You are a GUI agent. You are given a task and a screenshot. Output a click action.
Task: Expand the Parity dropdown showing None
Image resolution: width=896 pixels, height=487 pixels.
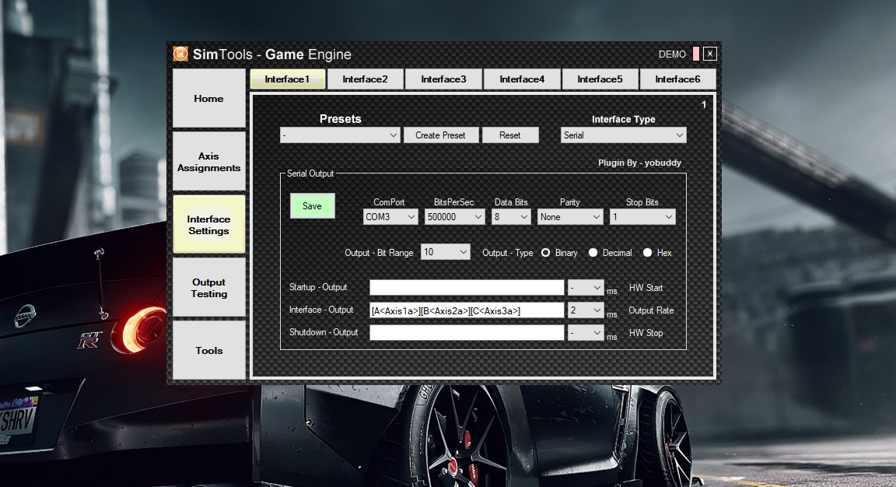pyautogui.click(x=569, y=217)
